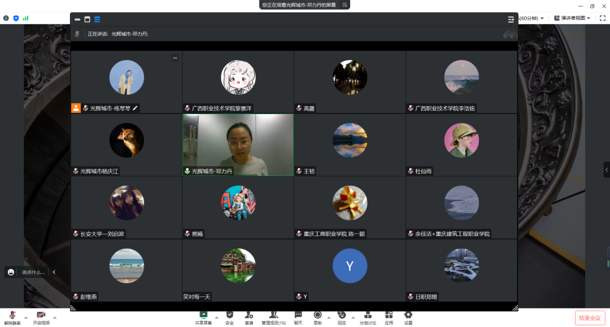Click the muted mic icon beside 正在讲话
This screenshot has height=327, width=610.
77,34
